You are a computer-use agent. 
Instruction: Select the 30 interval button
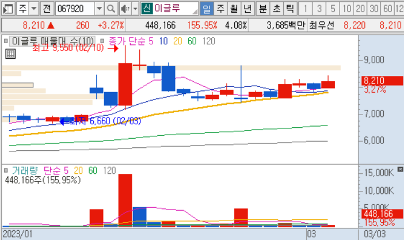[374, 9]
